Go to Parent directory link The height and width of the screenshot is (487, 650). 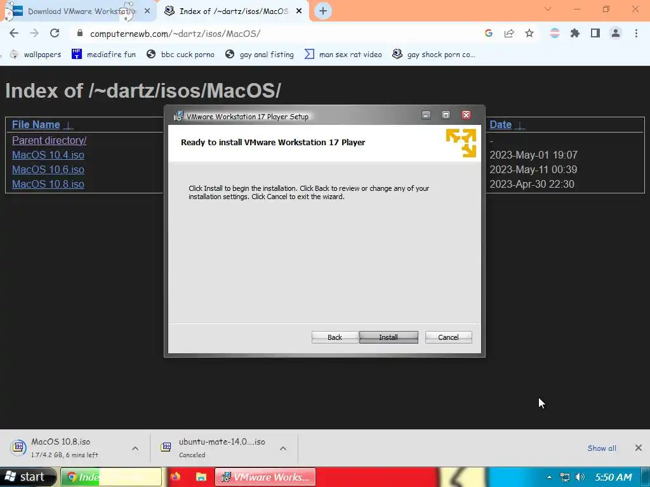point(49,140)
